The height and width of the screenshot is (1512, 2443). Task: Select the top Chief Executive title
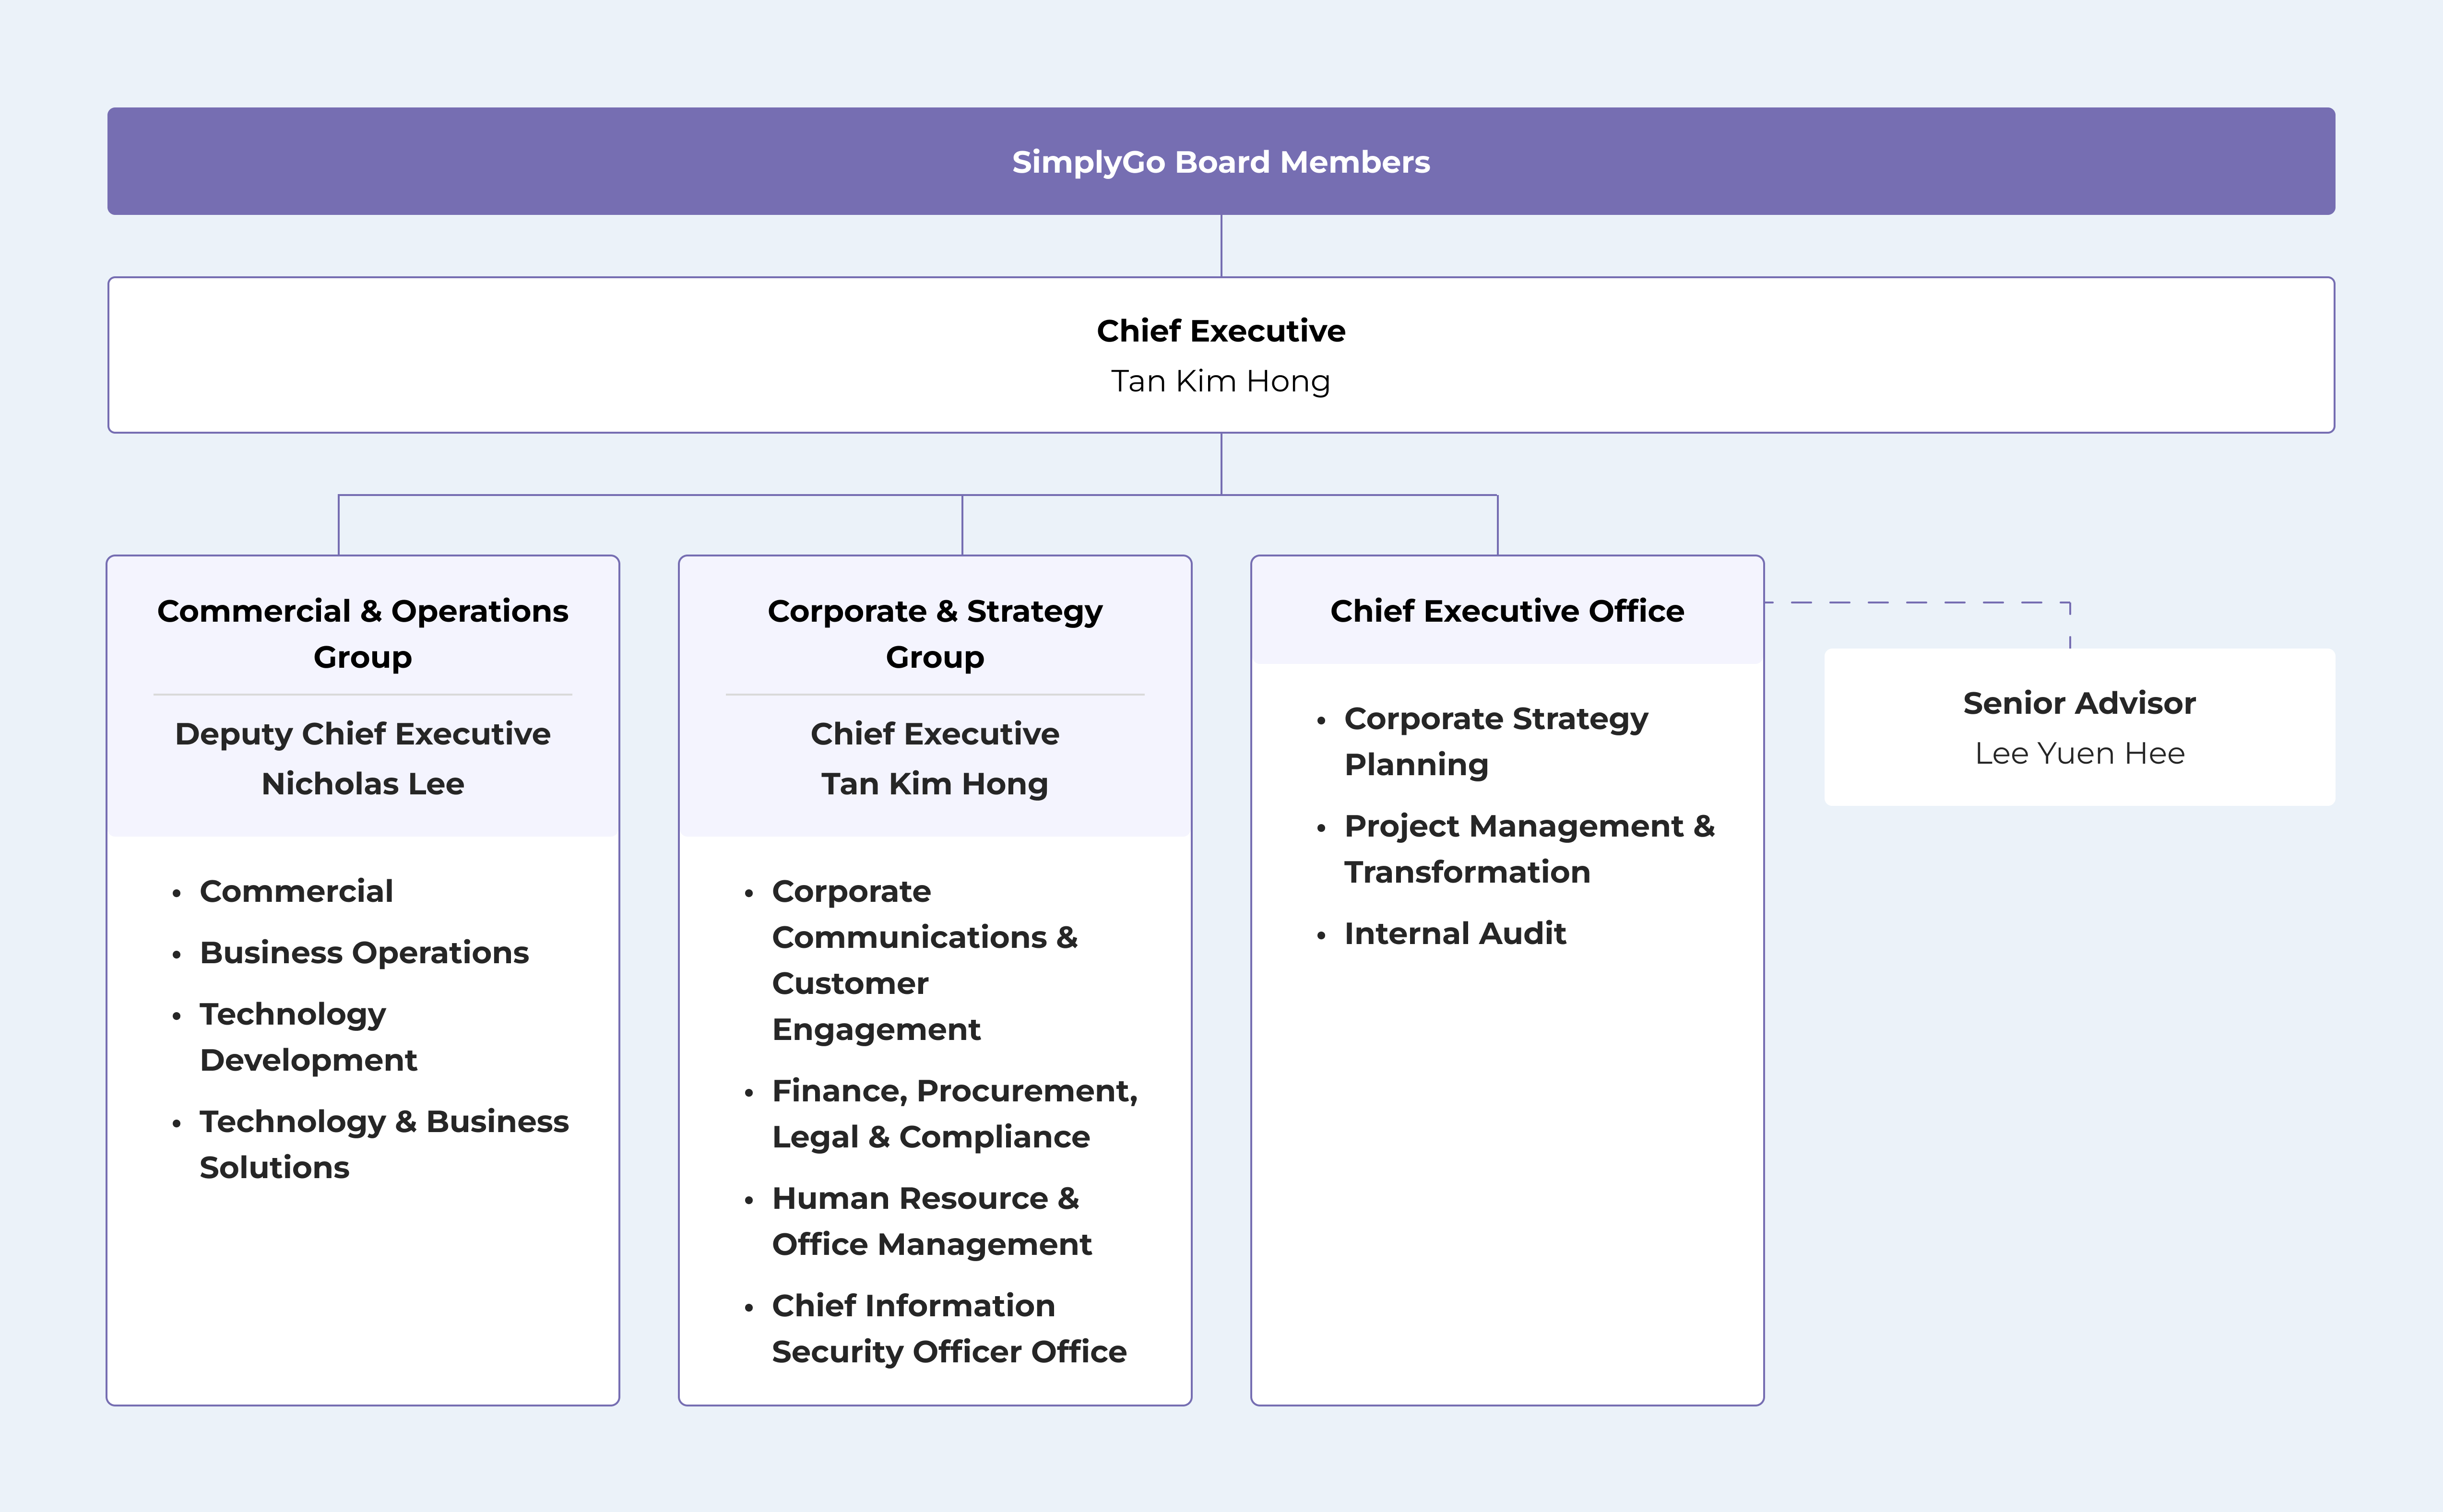coord(1221,331)
